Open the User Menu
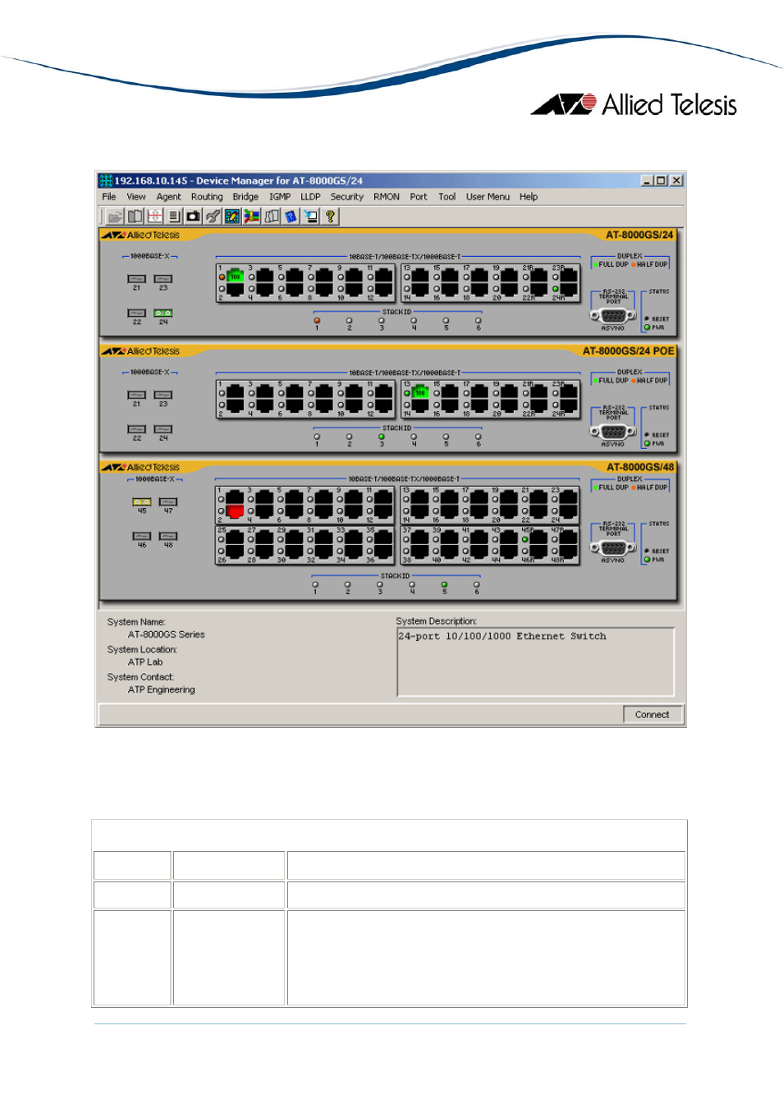Image resolution: width=783 pixels, height=1108 pixels. (488, 197)
